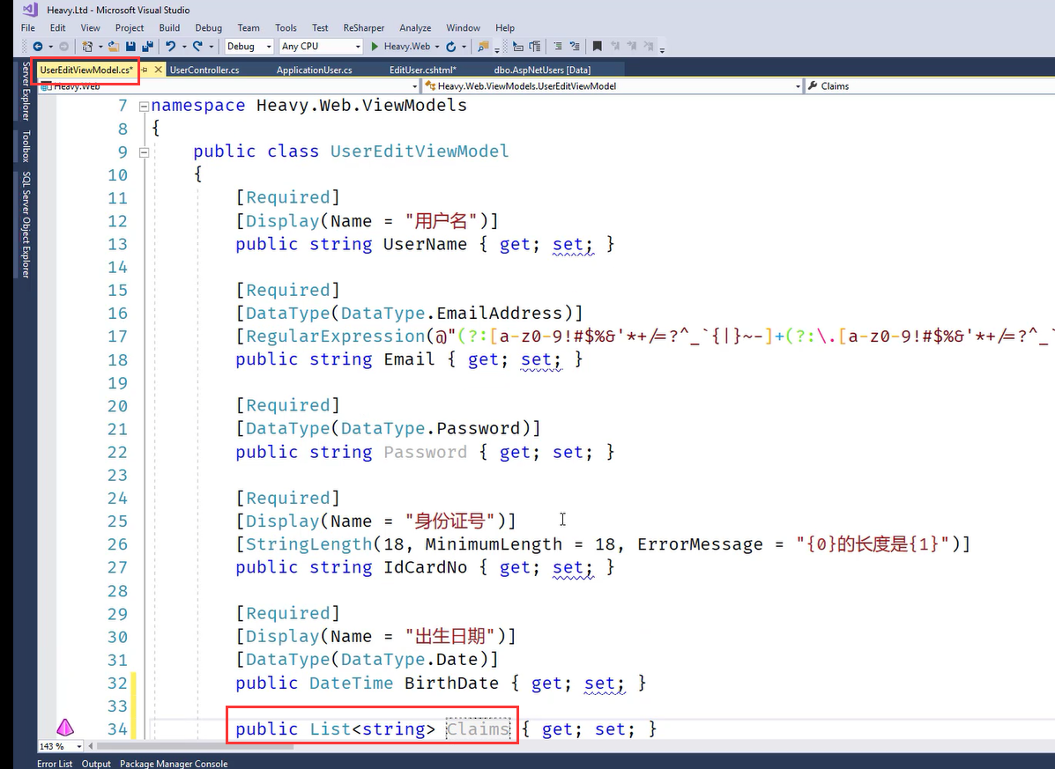Open the Any CPU platform dropdown
The height and width of the screenshot is (769, 1055).
click(x=321, y=47)
